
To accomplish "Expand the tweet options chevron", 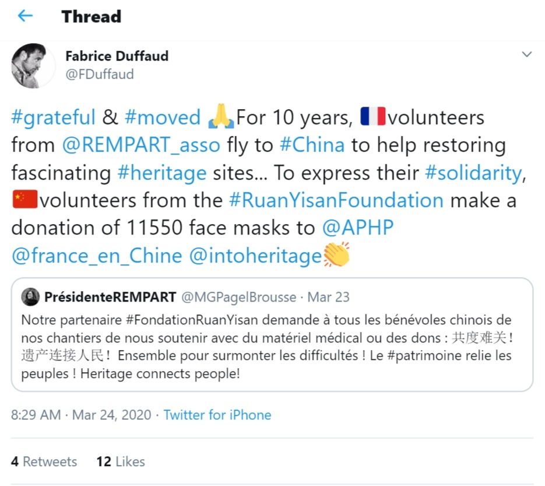I will click(527, 55).
